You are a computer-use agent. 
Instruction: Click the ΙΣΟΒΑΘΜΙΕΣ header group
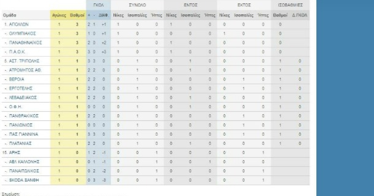click(x=290, y=5)
